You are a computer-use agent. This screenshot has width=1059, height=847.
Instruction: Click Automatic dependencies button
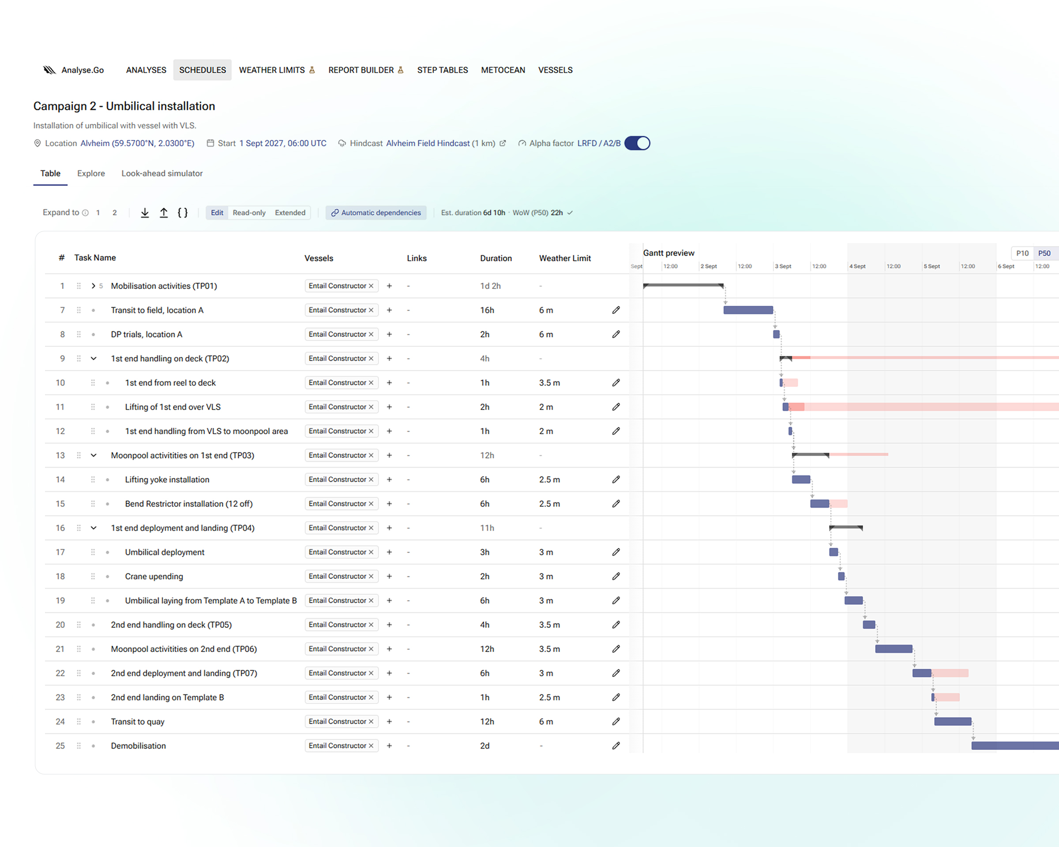(376, 213)
